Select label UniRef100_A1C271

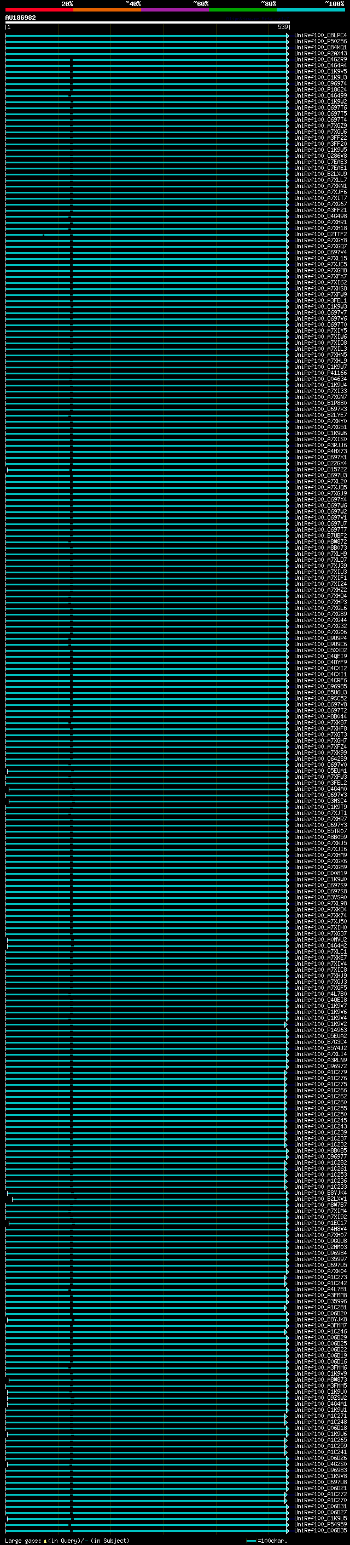(320, 1416)
